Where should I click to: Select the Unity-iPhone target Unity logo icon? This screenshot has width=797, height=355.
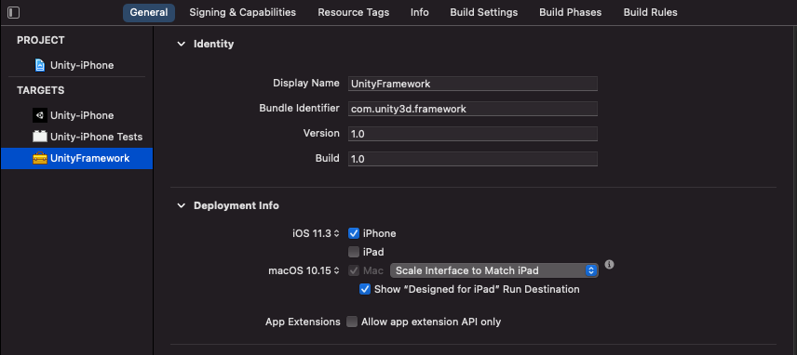40,115
